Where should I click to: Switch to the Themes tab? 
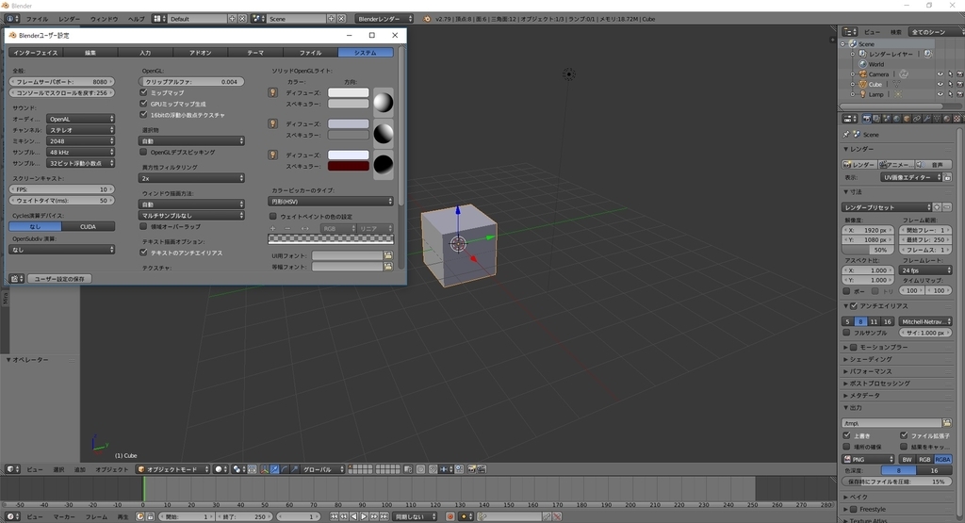pos(255,53)
